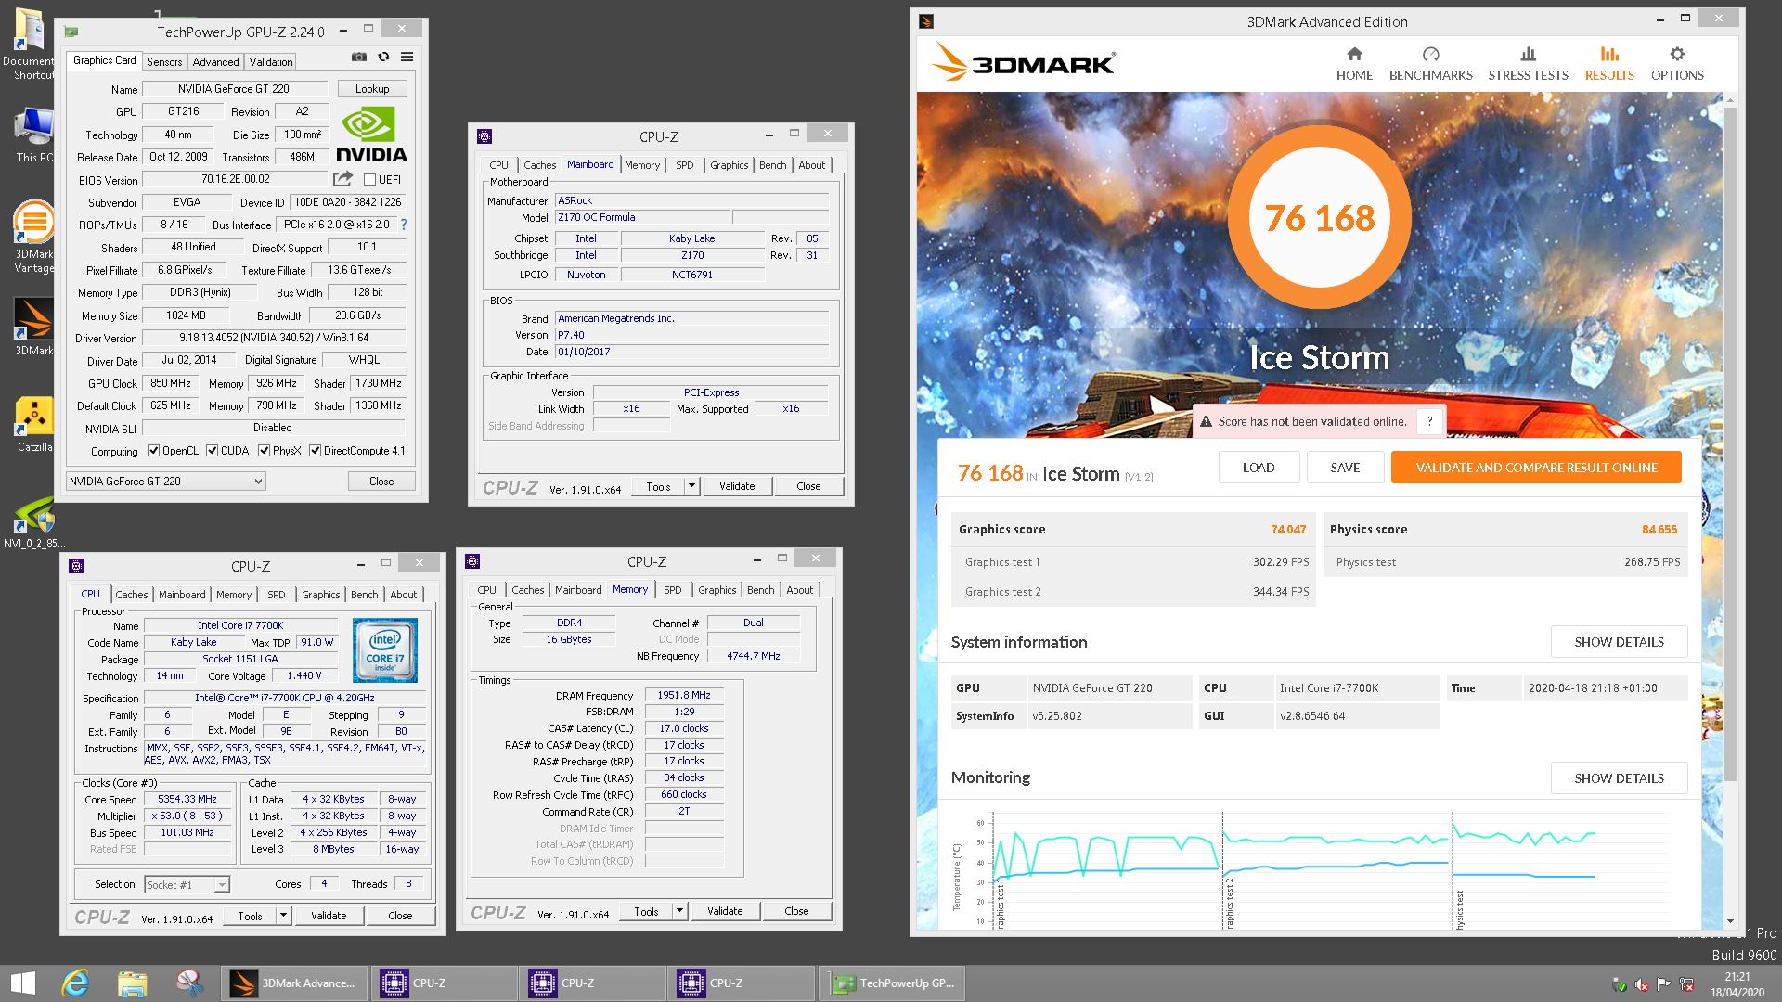
Task: Click Validate in CPU-Z CPU window
Action: (329, 916)
